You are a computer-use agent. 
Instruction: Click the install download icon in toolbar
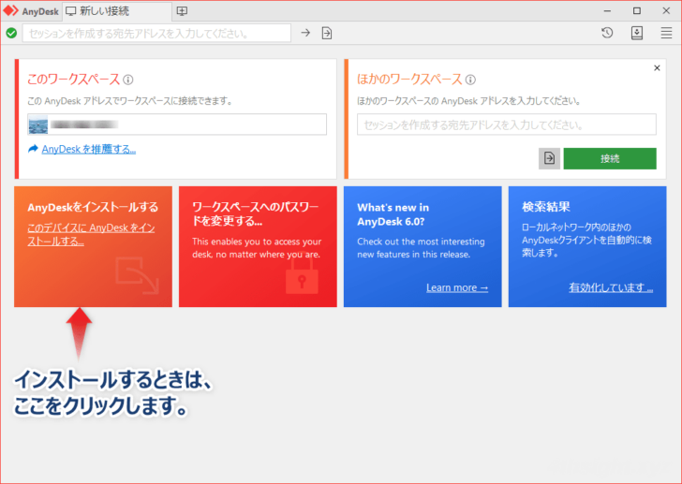(637, 33)
